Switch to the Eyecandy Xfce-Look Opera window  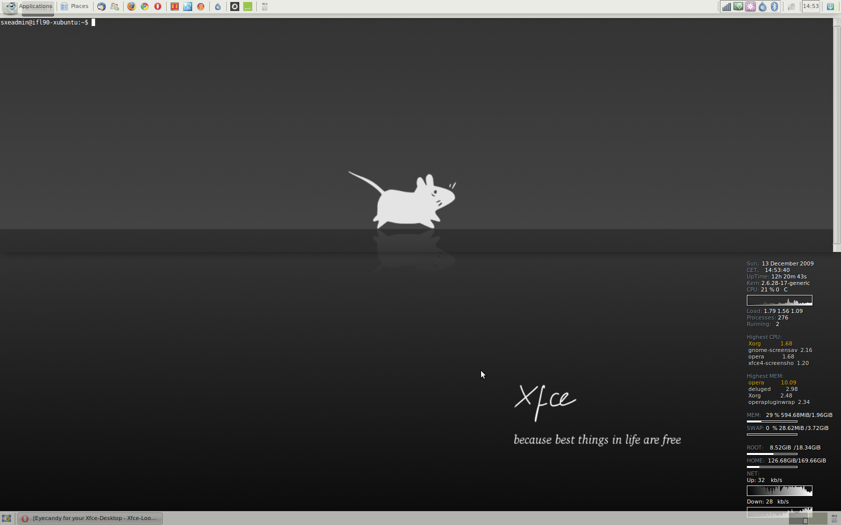tap(90, 518)
